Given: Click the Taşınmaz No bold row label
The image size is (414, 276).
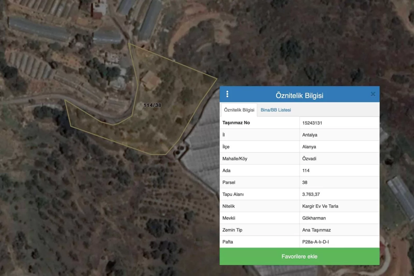Looking at the screenshot, I should [236, 123].
